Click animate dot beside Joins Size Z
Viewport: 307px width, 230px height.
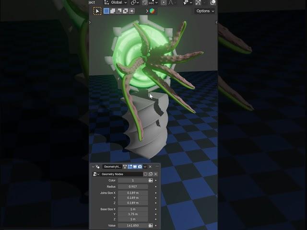point(155,203)
